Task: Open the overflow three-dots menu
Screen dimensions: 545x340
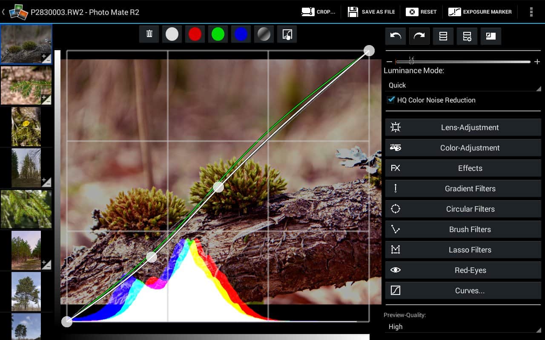Action: point(531,12)
